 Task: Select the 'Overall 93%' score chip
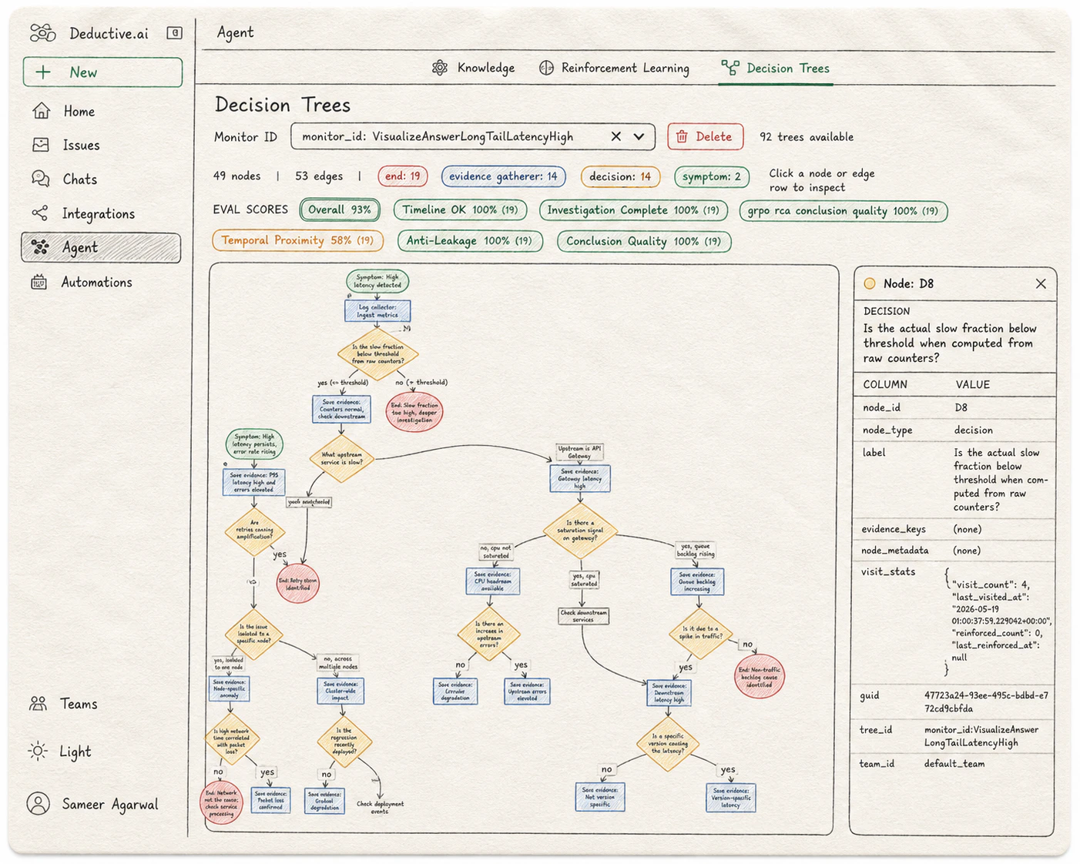click(x=340, y=209)
